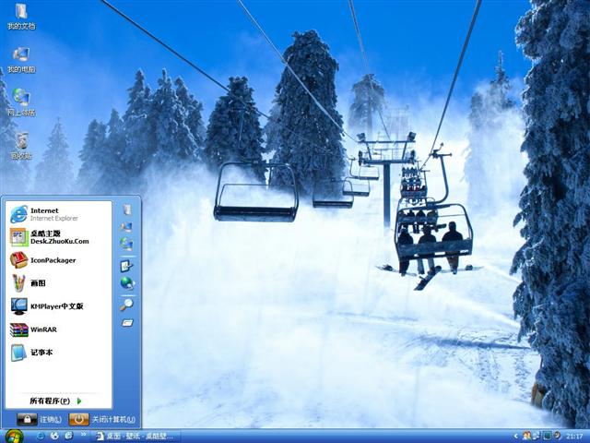
Task: Click the messenger people tray icon
Action: pos(526,436)
